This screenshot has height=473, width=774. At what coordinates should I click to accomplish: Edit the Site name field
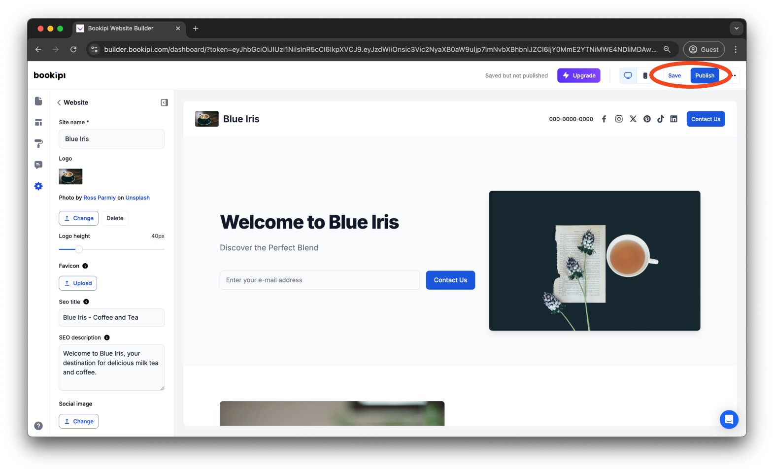tap(112, 139)
